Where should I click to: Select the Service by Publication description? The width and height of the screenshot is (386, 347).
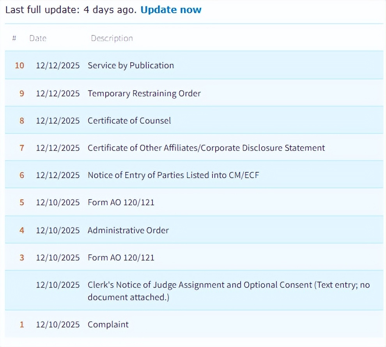coord(131,65)
